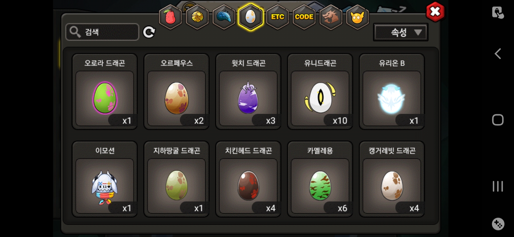The image size is (514, 237).
Task: Open the CODE hexagon tab
Action: coord(304,17)
